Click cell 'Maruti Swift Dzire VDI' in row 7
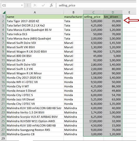 (x=35, y=43)
